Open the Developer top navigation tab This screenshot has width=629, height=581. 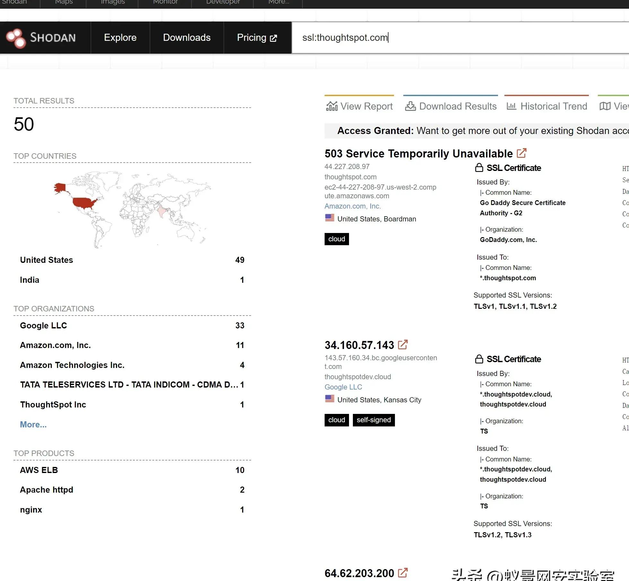pos(223,2)
